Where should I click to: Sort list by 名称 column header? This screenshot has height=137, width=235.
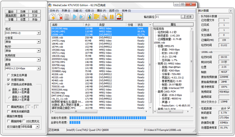point(67,25)
